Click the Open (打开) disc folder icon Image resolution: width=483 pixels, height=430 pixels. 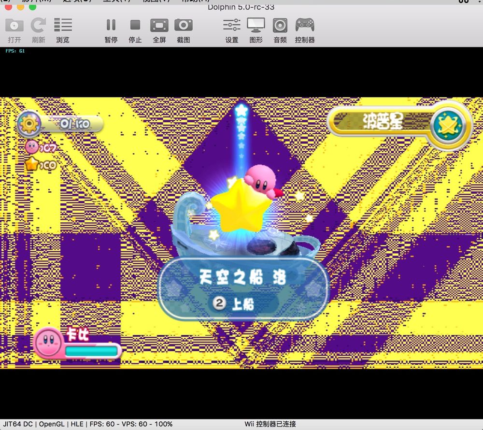click(14, 25)
